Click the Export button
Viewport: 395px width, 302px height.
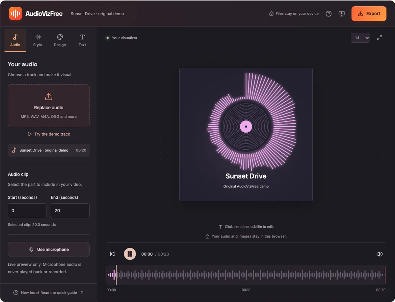click(369, 14)
